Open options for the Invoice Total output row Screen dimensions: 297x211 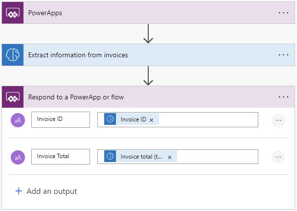pos(278,157)
